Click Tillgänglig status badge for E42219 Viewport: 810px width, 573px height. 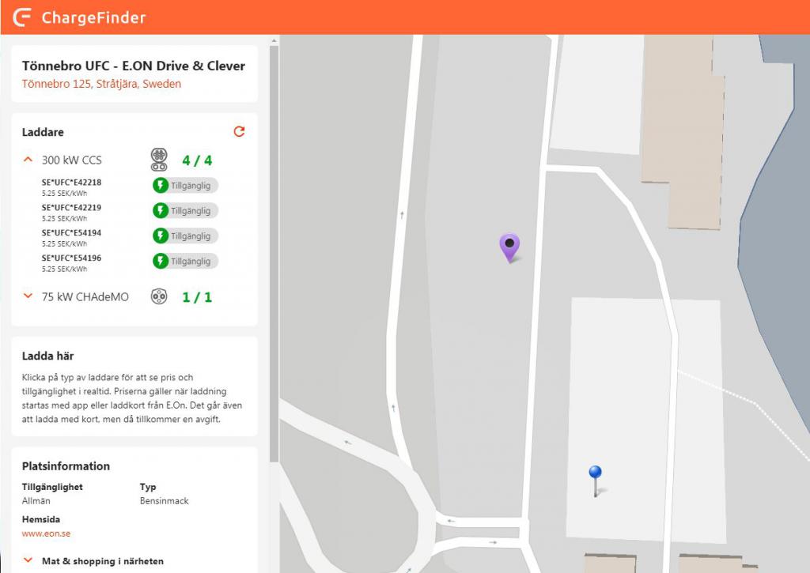tap(185, 210)
